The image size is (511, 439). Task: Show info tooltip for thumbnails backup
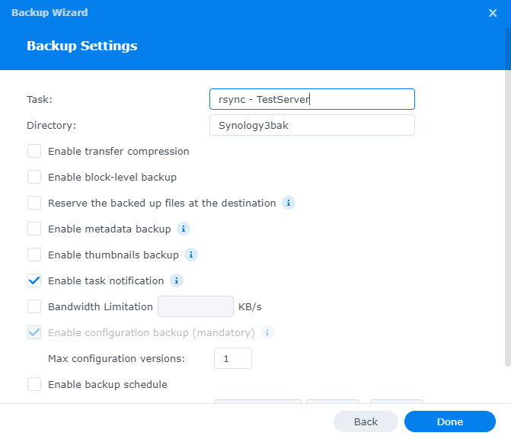point(191,255)
